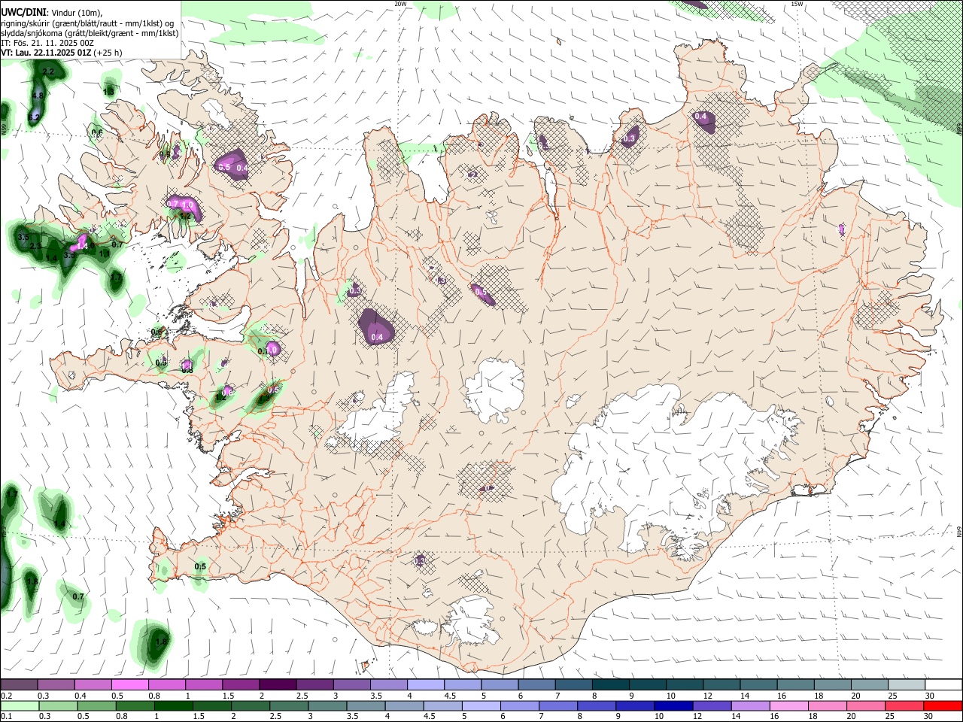Click the 2.3 precipitation value label

point(35,247)
